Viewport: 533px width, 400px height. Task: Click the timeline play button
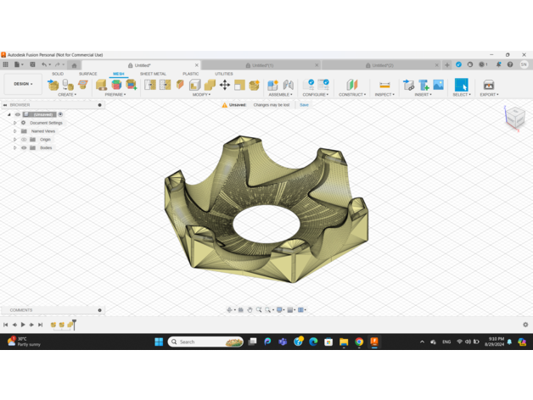pyautogui.click(x=23, y=325)
